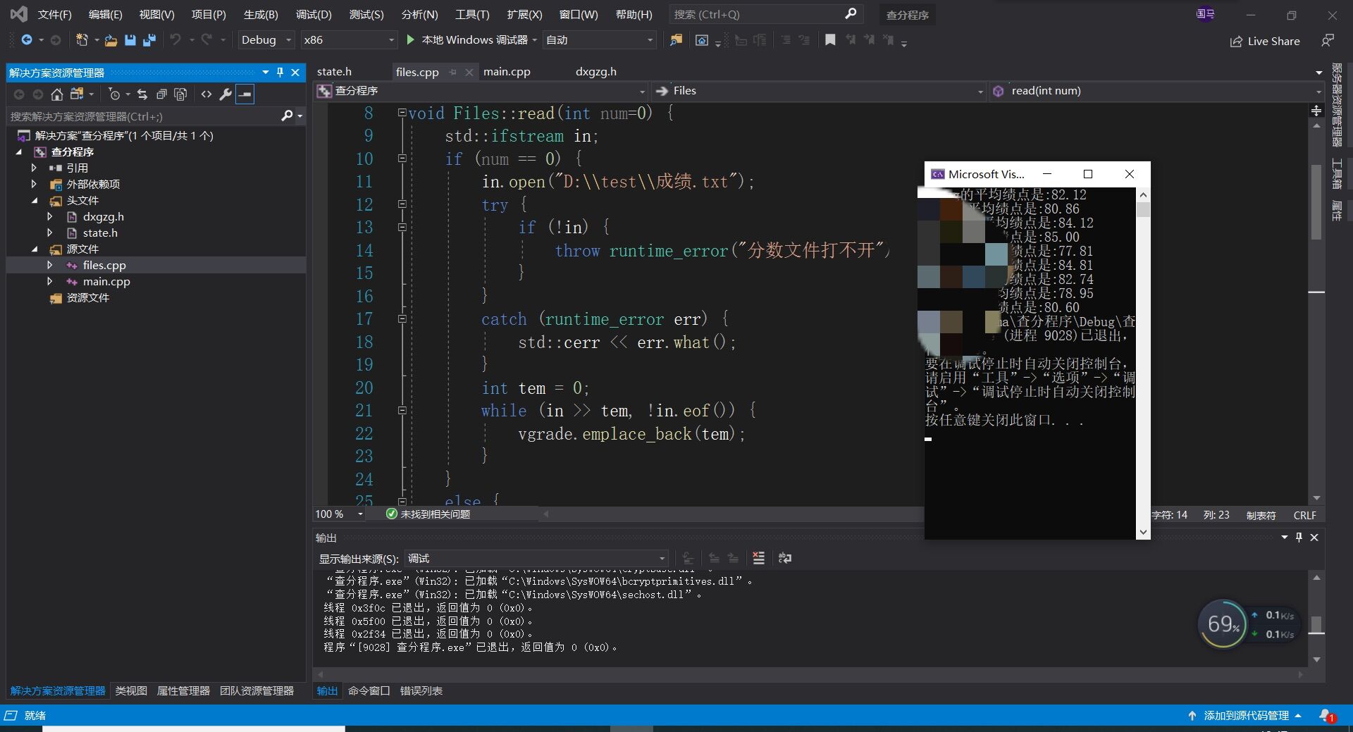Click view code icon in Solution Explorer
This screenshot has width=1353, height=732.
coord(206,94)
